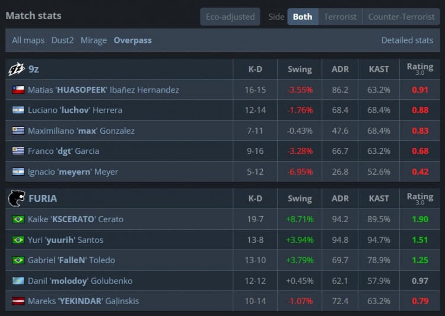Click the Brazil flag beside KSCERATO
445x316 pixels.
(x=18, y=219)
